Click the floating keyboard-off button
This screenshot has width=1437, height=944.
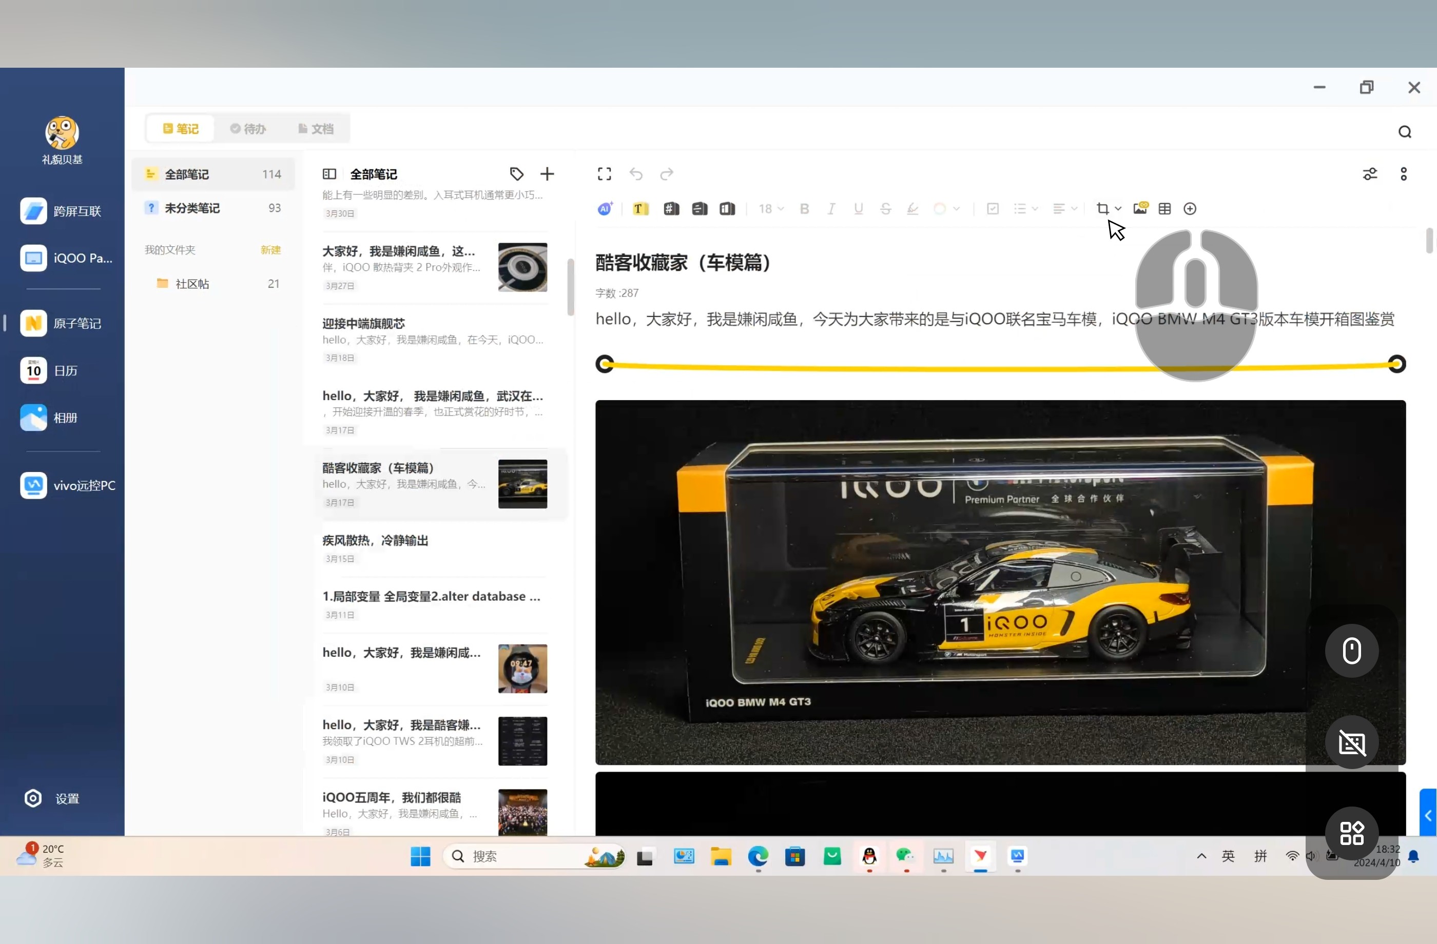coord(1352,742)
